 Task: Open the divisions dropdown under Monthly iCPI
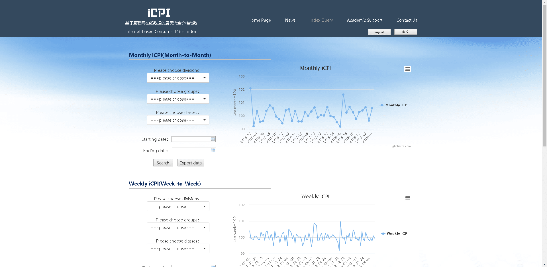pyautogui.click(x=178, y=78)
